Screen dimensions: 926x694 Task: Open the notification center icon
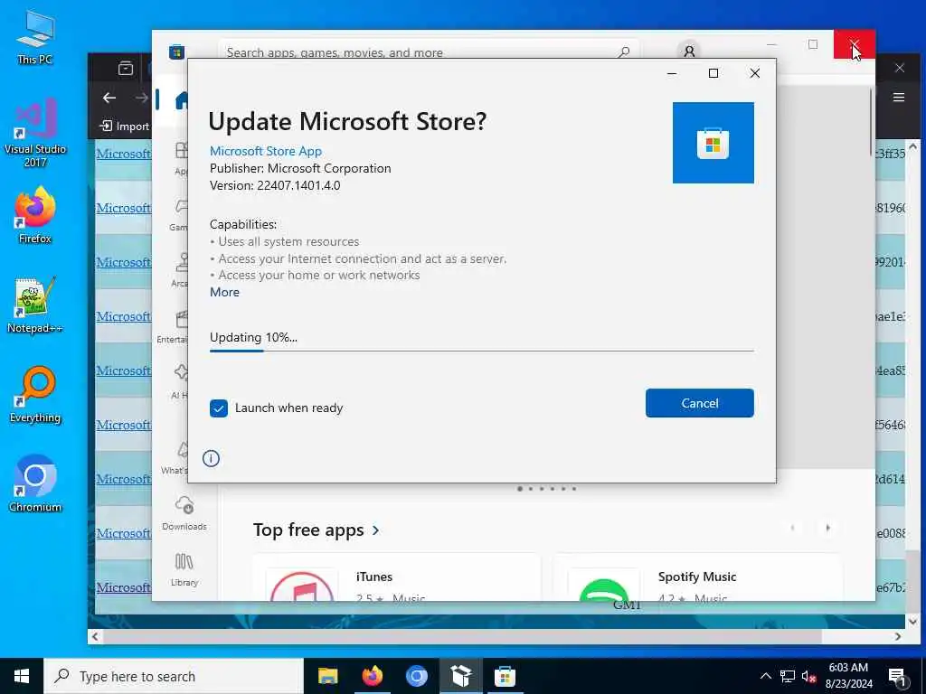tap(897, 676)
